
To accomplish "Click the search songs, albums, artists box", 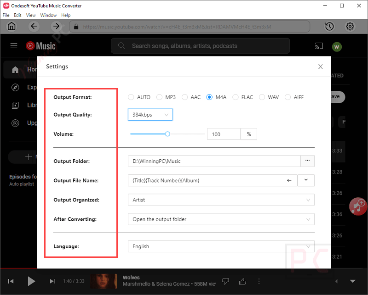I will tap(201, 46).
